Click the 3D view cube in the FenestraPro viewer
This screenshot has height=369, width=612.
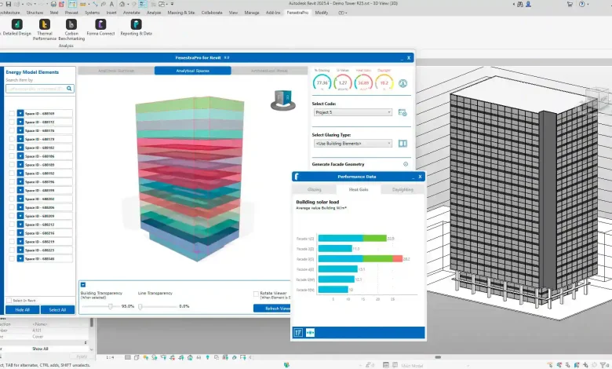(283, 100)
